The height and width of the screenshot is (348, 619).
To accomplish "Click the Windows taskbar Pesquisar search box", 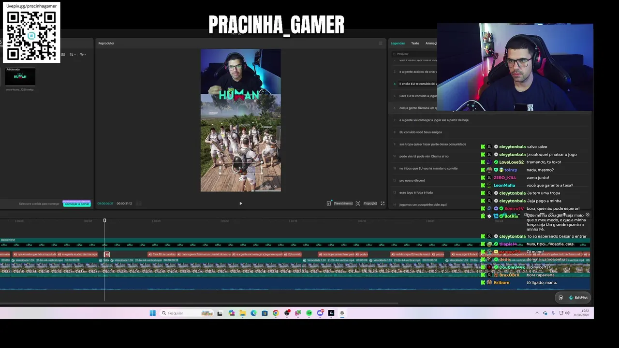I will coord(187,313).
